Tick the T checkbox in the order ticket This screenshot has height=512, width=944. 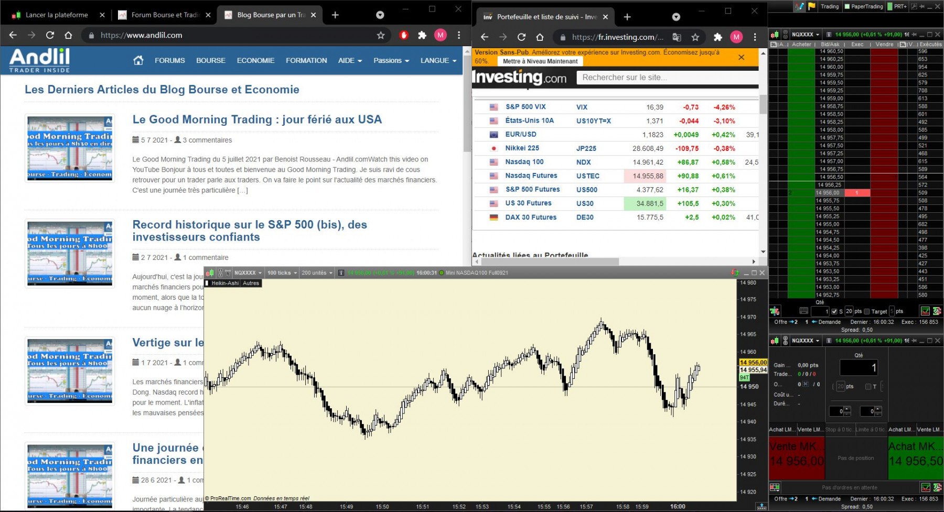click(x=868, y=387)
